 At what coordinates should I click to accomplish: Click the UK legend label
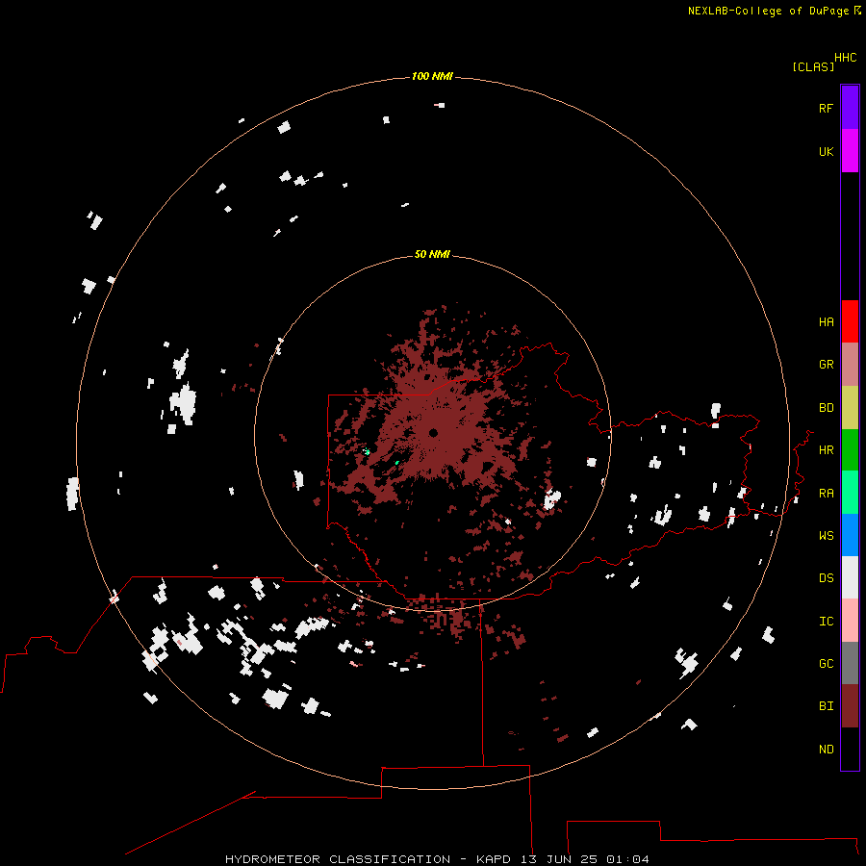coord(827,152)
